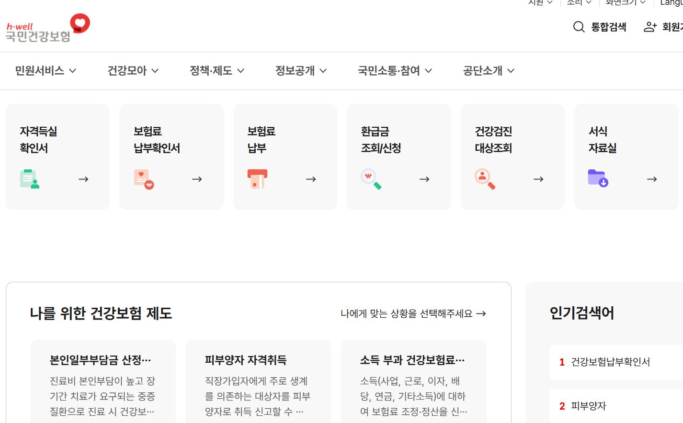The width and height of the screenshot is (683, 423).
Task: Click the 서식 자료실 download folder icon
Action: coord(598,178)
